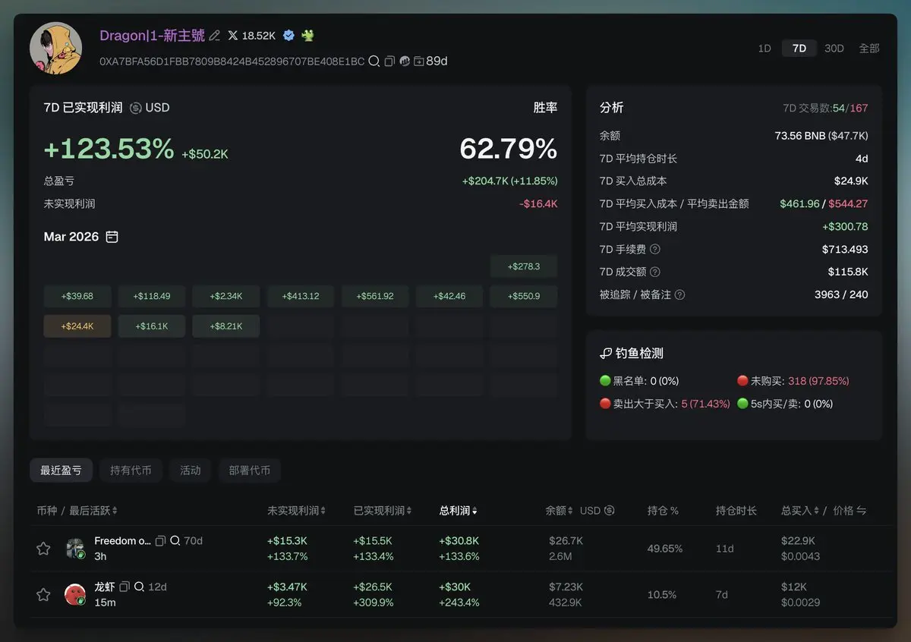911x642 pixels.
Task: Click the chart icon after wallet address
Action: [x=405, y=61]
